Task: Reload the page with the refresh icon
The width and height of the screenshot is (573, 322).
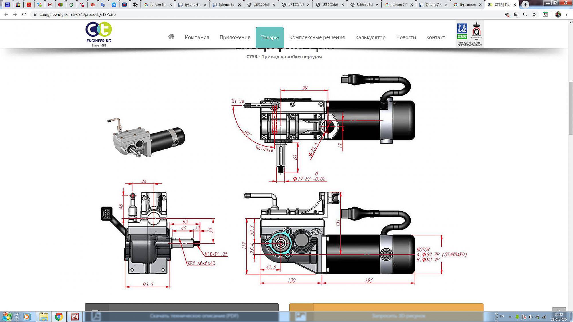Action: click(24, 15)
